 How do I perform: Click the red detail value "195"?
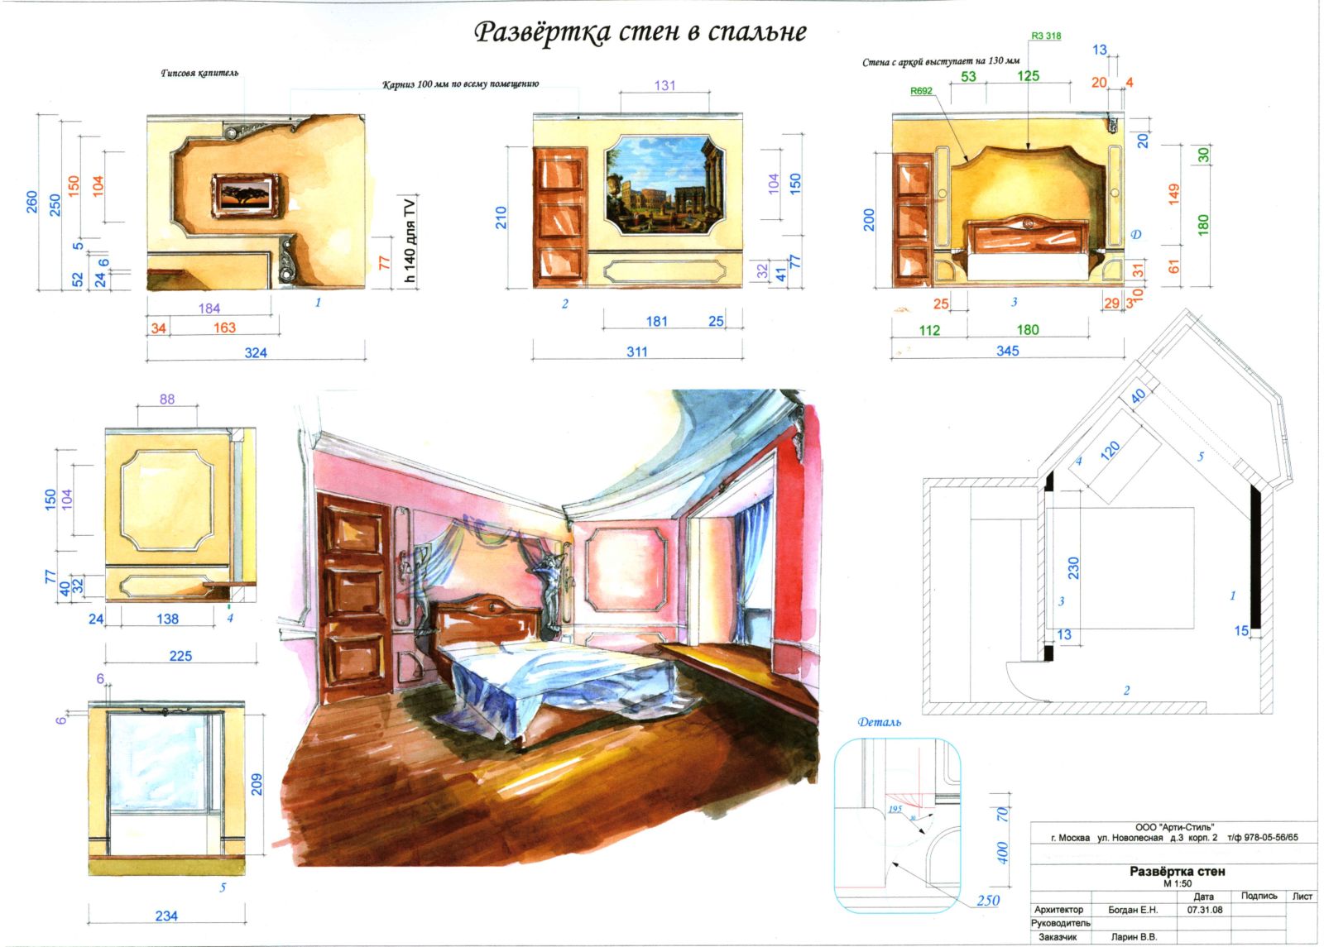point(895,809)
